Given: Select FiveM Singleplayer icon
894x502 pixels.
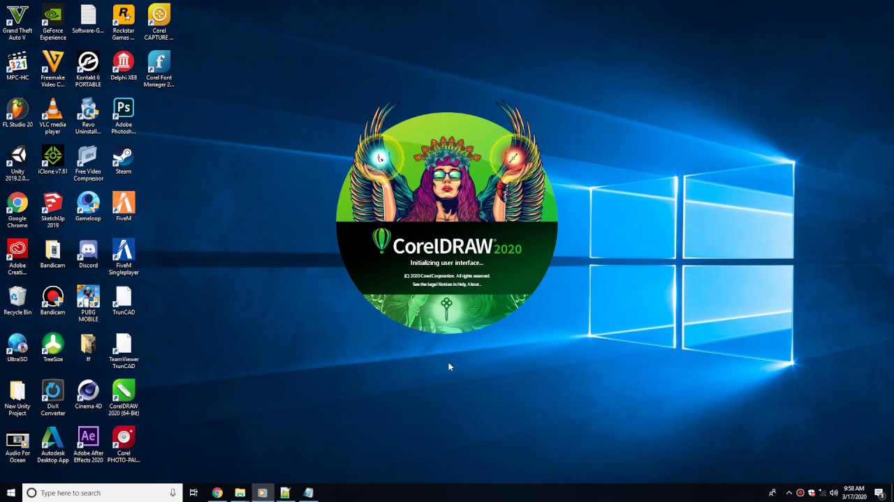Looking at the screenshot, I should tap(124, 257).
